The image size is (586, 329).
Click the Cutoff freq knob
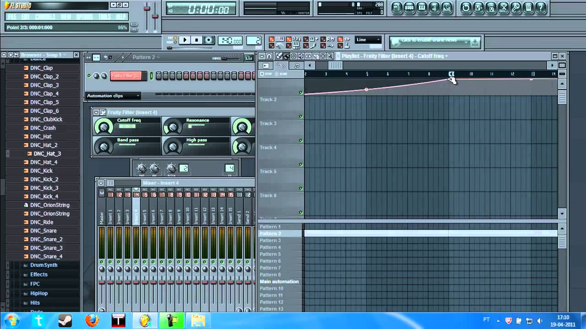104,127
